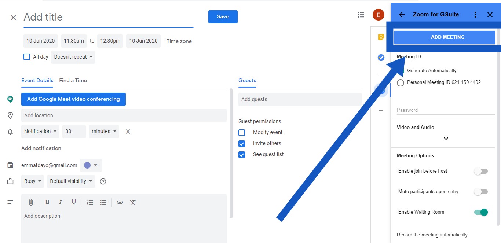This screenshot has height=243, width=501.
Task: Attach a file with the paperclip icon
Action: tap(31, 202)
